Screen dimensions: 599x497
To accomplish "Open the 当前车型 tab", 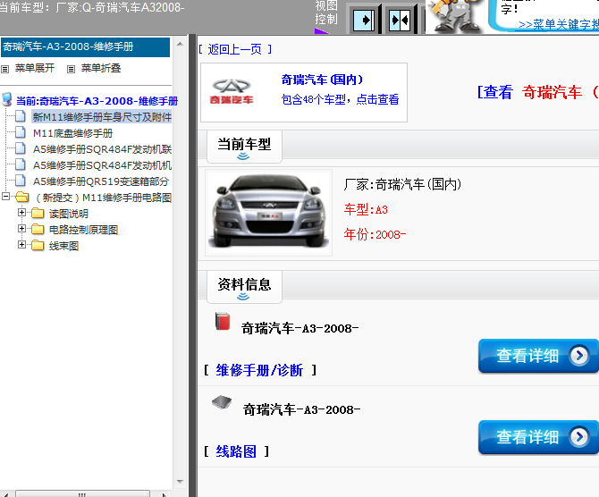I will (x=244, y=147).
